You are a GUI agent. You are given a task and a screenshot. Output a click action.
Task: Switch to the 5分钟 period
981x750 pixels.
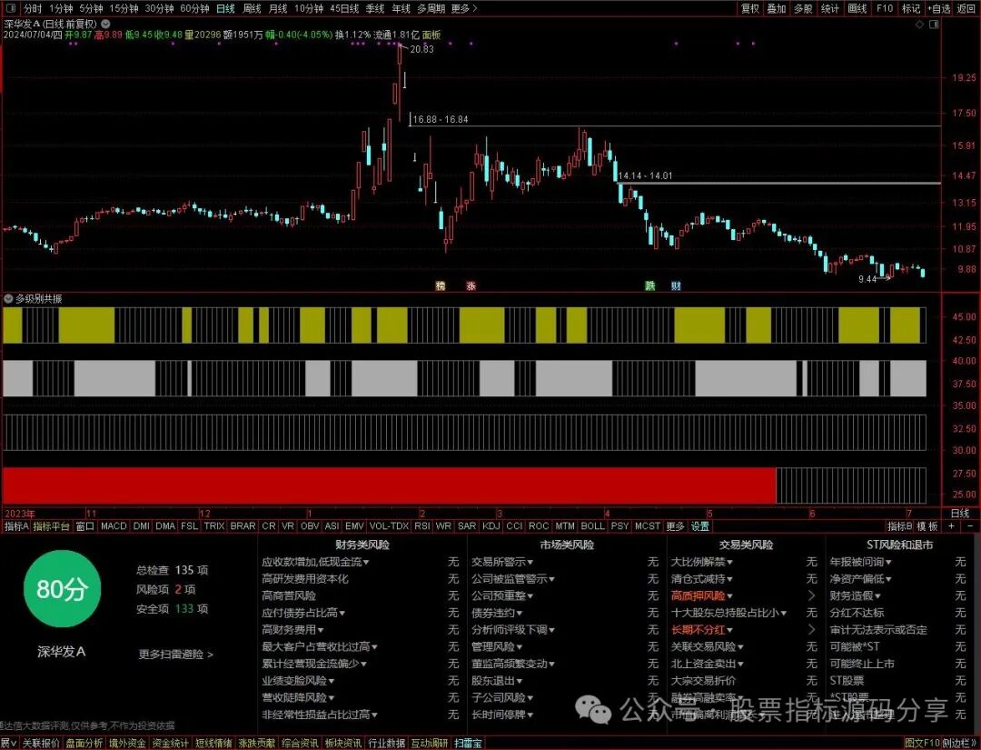(x=91, y=8)
